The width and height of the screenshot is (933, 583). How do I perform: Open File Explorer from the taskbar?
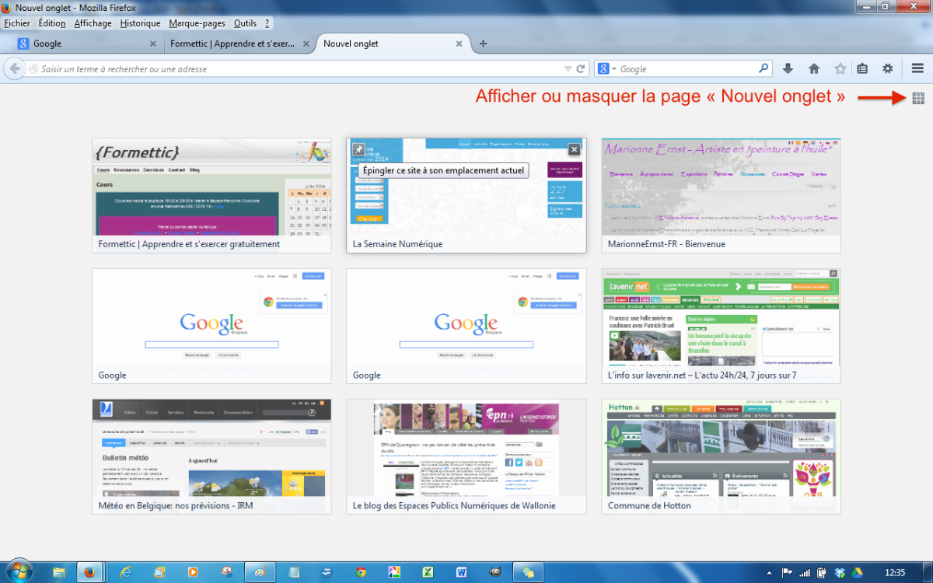click(x=58, y=572)
